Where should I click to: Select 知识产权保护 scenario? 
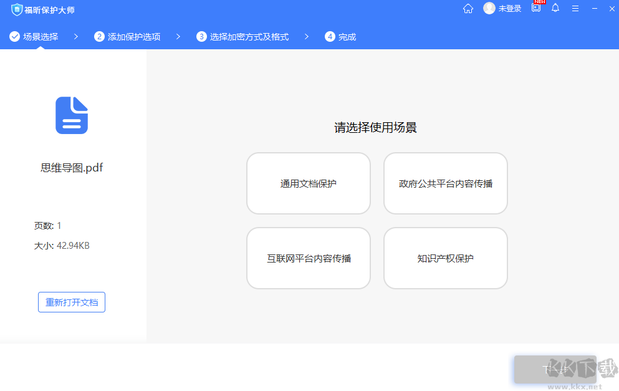point(445,258)
